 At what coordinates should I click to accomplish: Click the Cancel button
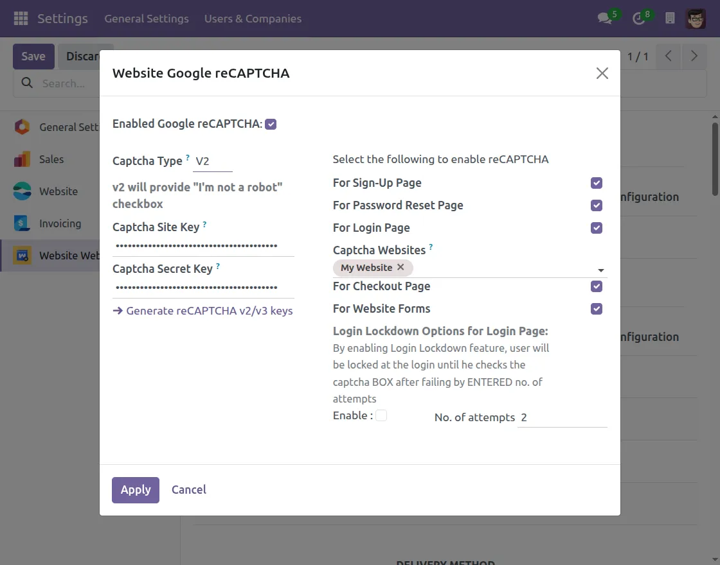[189, 490]
